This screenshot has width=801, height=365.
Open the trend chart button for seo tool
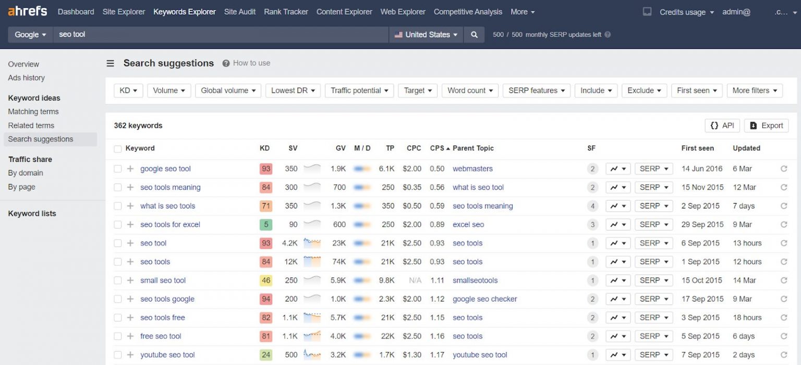(618, 243)
